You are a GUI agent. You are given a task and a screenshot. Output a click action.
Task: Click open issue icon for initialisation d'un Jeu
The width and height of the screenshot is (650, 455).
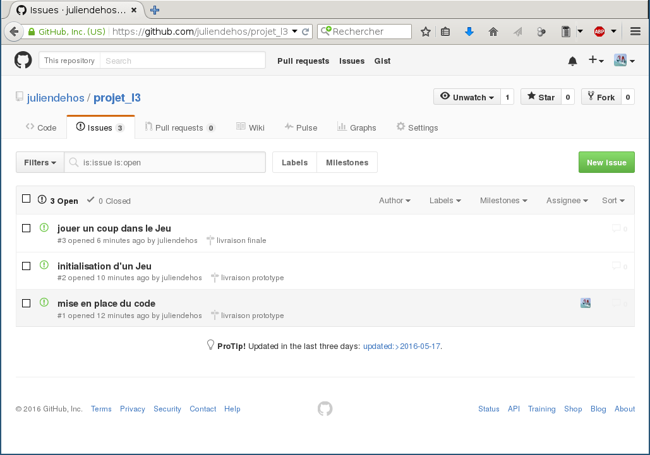coord(44,265)
